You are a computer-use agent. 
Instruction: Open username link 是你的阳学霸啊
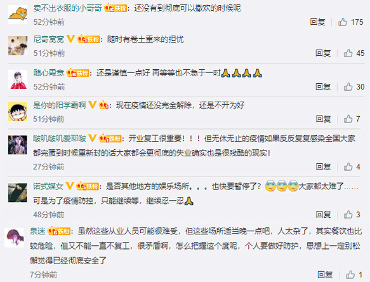60,105
